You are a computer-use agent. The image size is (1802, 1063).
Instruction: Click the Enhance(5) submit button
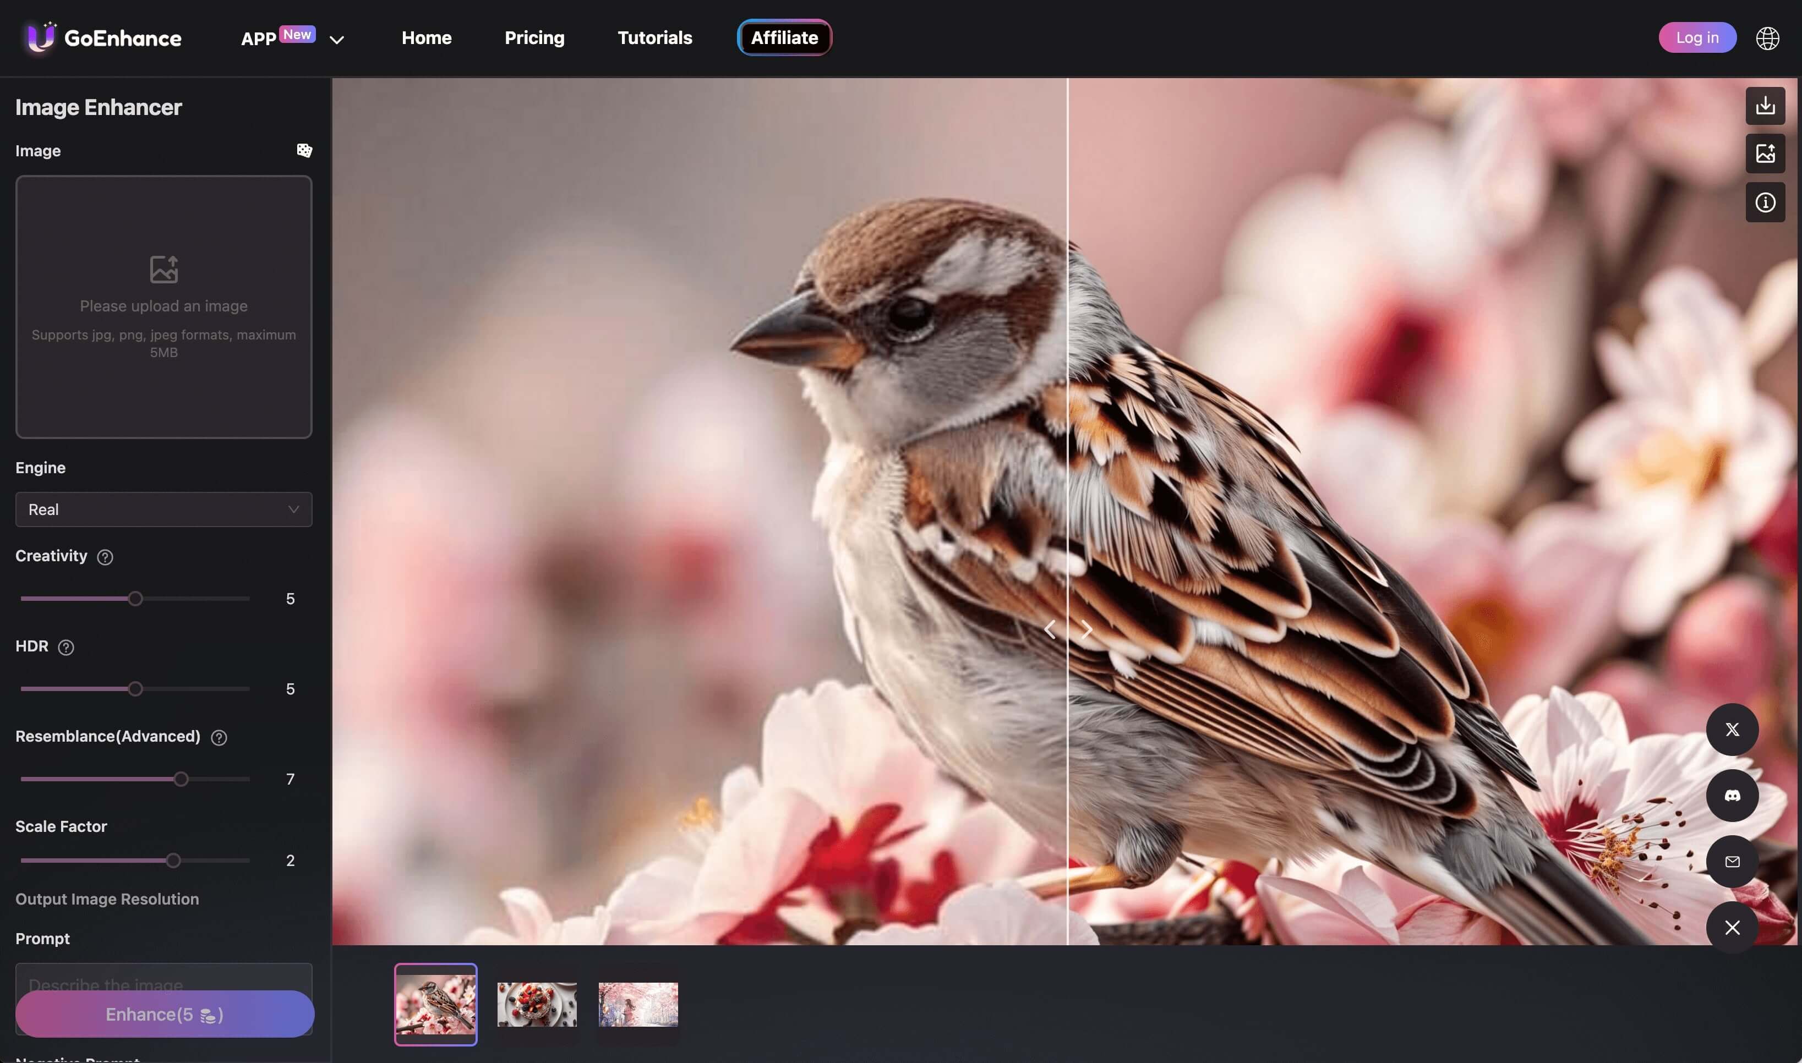point(165,1013)
